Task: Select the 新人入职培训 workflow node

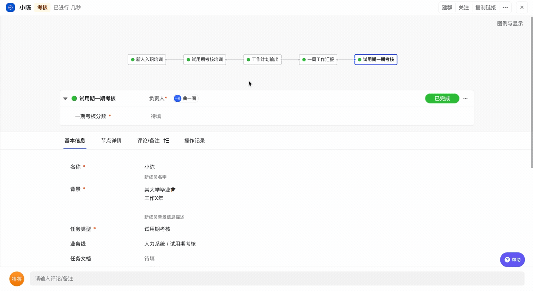Action: click(x=147, y=60)
